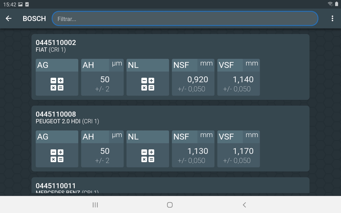The image size is (341, 213).
Task: Tap the AH header in the 0445110008 card
Action: [x=102, y=137]
